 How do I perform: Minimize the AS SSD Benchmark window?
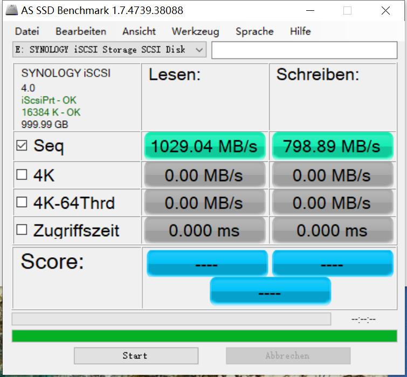pos(310,11)
